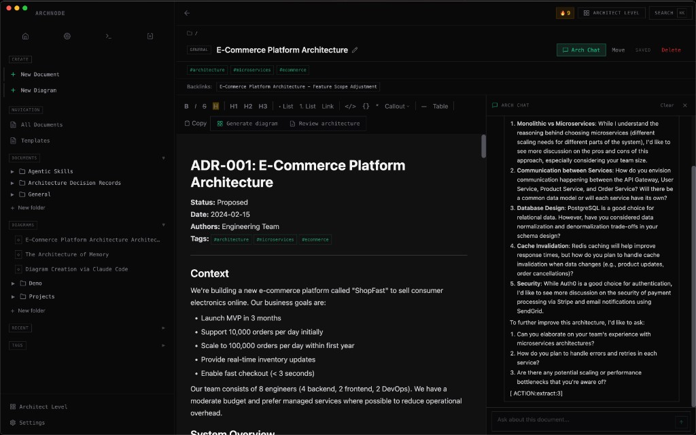This screenshot has width=696, height=435.
Task: Expand the Recent section
Action: point(163,328)
